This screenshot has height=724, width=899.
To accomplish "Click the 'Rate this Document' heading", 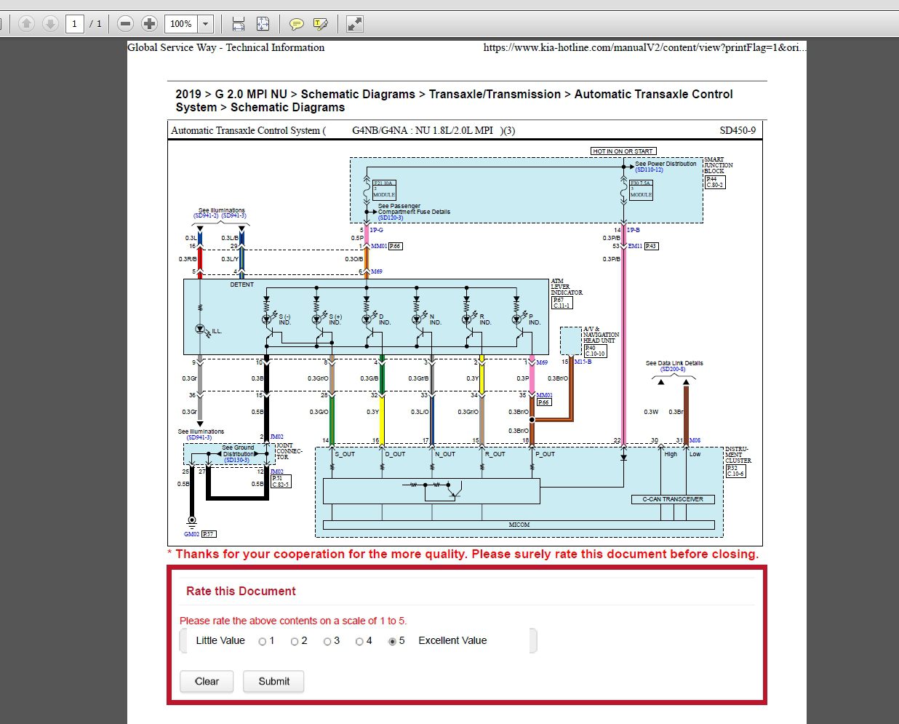I will click(x=241, y=592).
